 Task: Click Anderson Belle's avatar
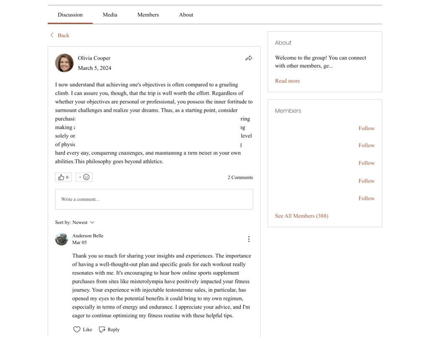[62, 239]
